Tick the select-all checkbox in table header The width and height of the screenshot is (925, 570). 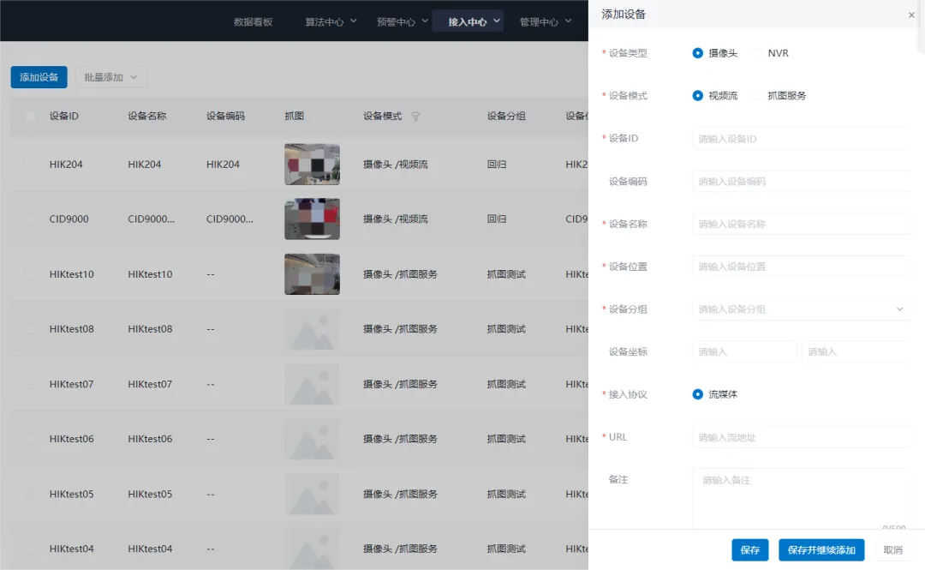coord(30,117)
